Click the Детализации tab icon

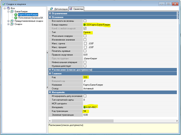coord(51,9)
